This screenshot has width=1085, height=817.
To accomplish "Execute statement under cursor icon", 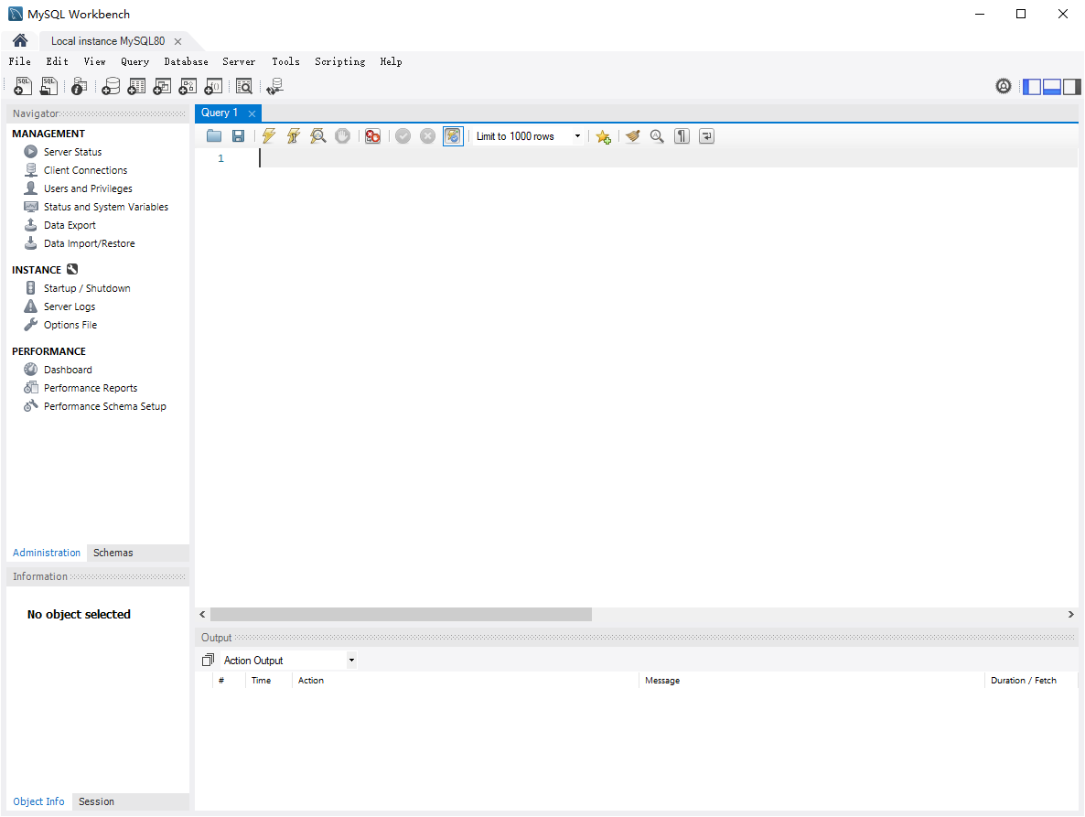I will pyautogui.click(x=294, y=136).
